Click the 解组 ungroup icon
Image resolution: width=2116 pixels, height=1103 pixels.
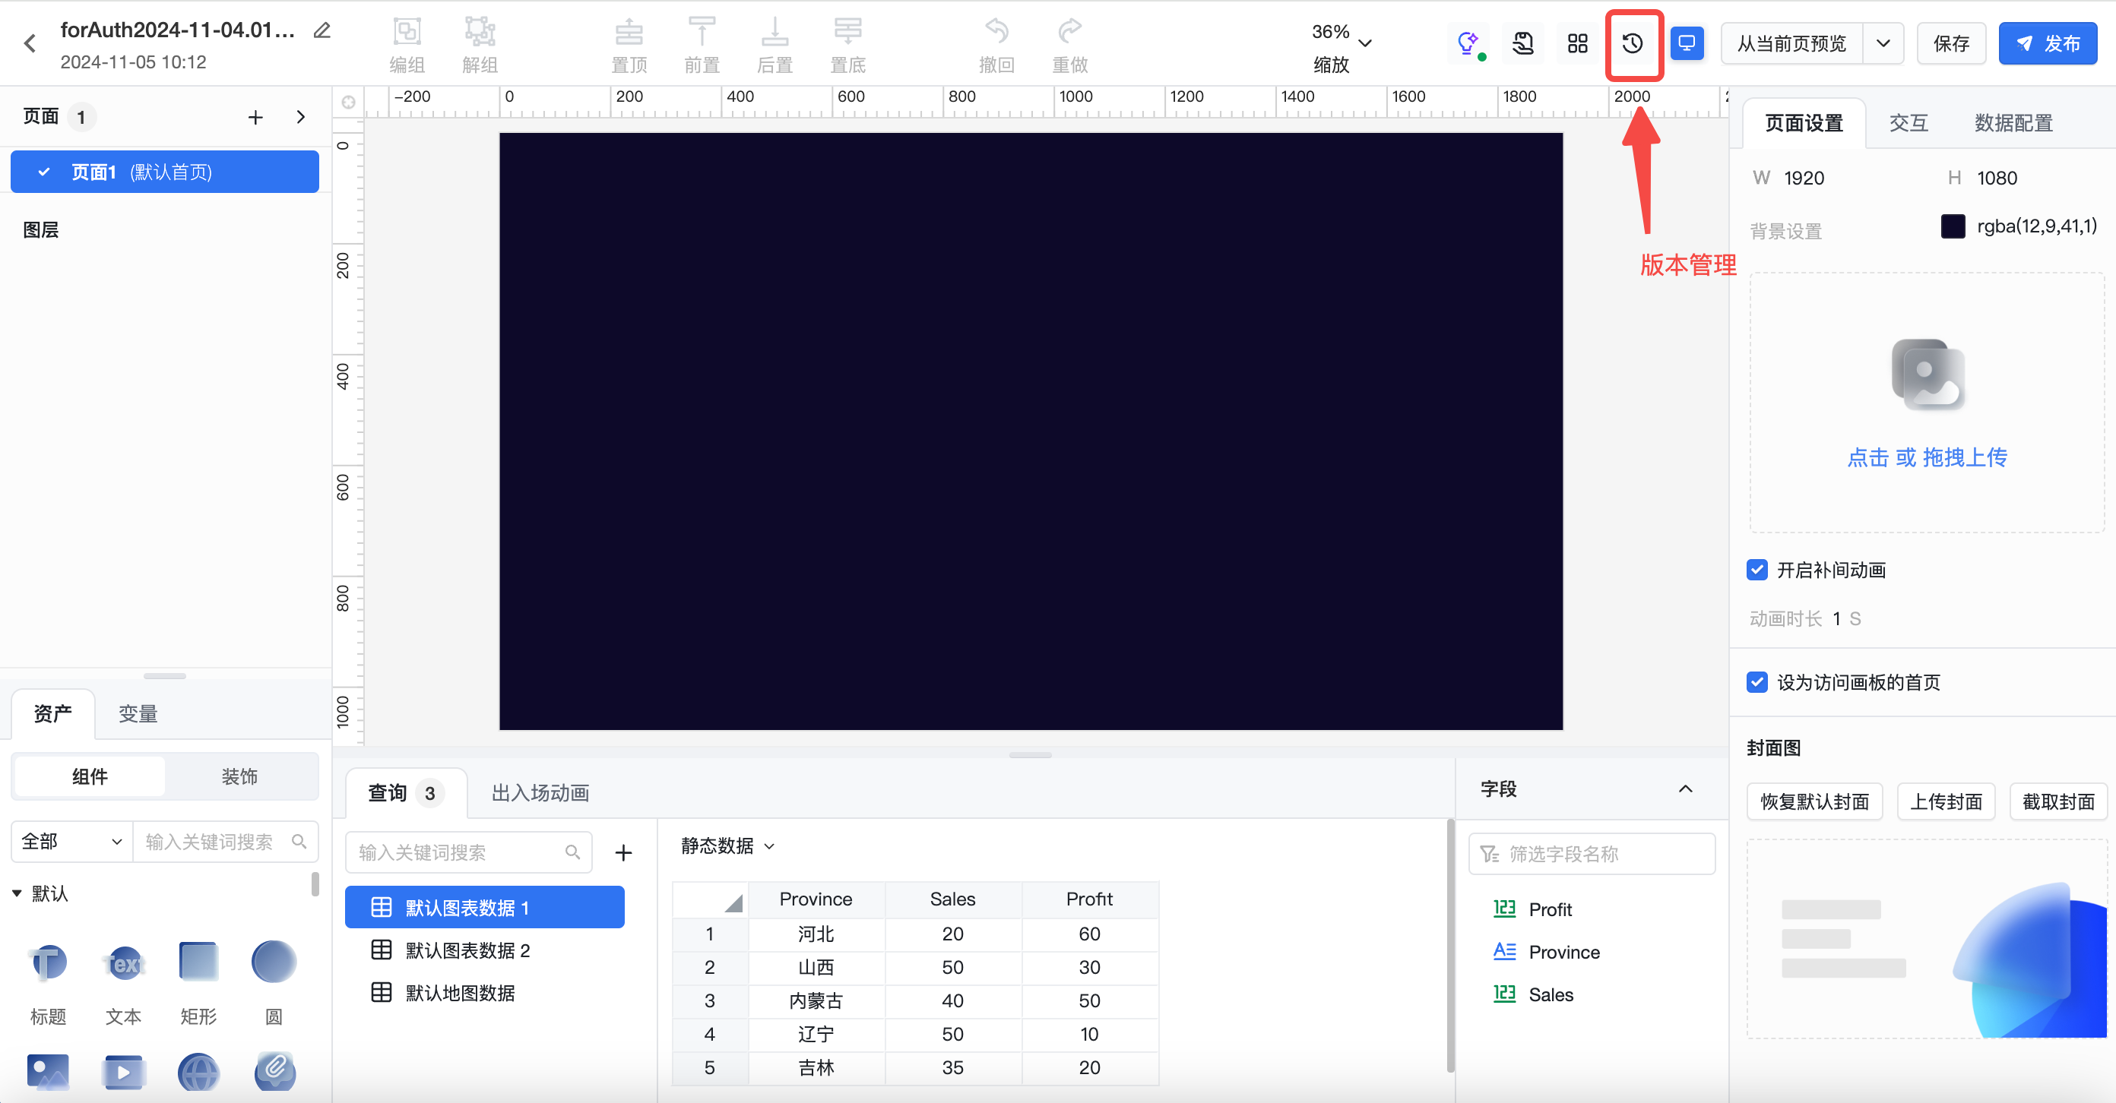click(480, 32)
